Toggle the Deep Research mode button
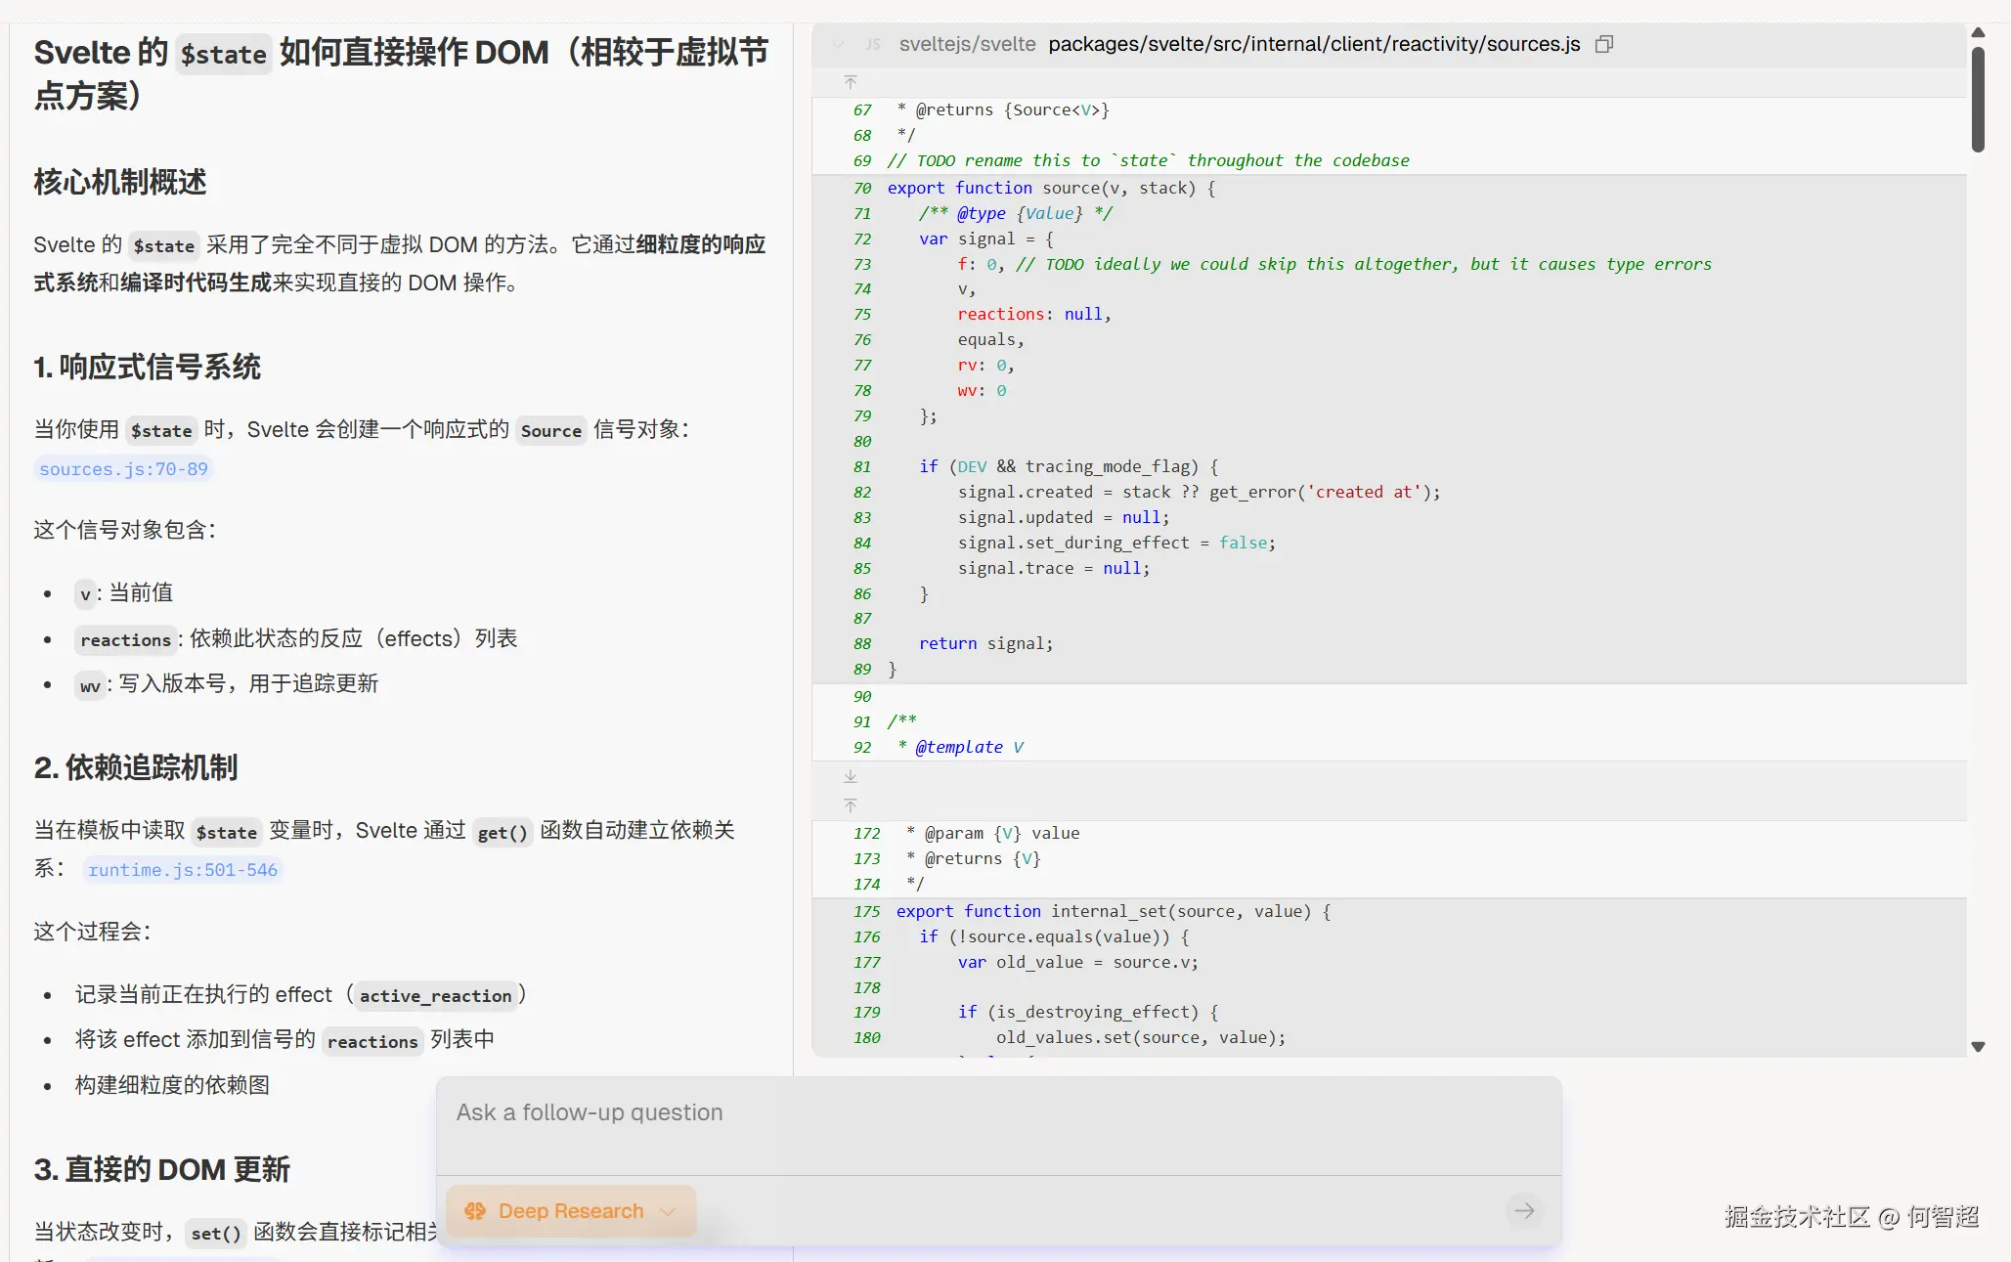 tap(570, 1211)
